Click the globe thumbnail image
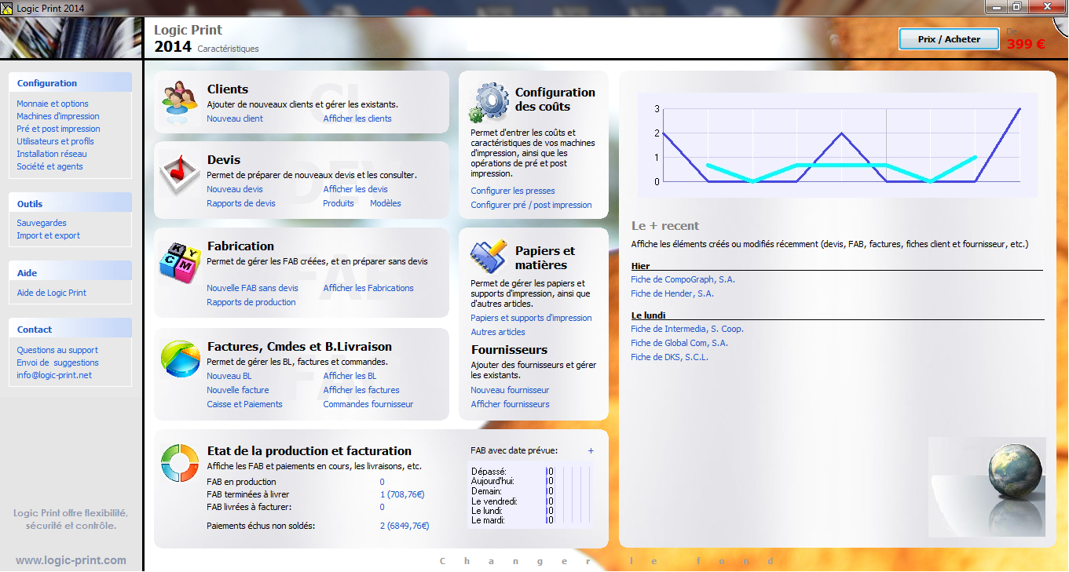The width and height of the screenshot is (1069, 572). click(x=987, y=486)
